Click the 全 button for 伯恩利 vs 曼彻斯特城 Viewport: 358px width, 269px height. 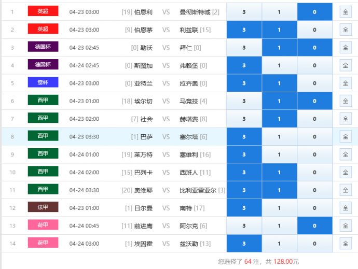pyautogui.click(x=346, y=12)
